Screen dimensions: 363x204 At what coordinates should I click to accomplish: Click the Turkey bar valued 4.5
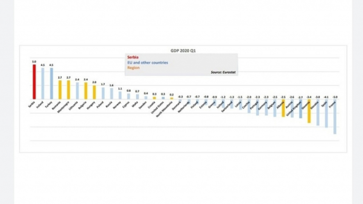pyautogui.click(x=52, y=83)
